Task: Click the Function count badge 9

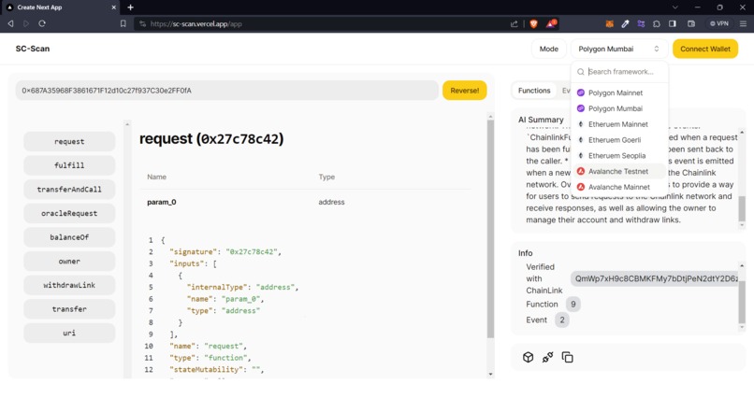Action: click(573, 304)
